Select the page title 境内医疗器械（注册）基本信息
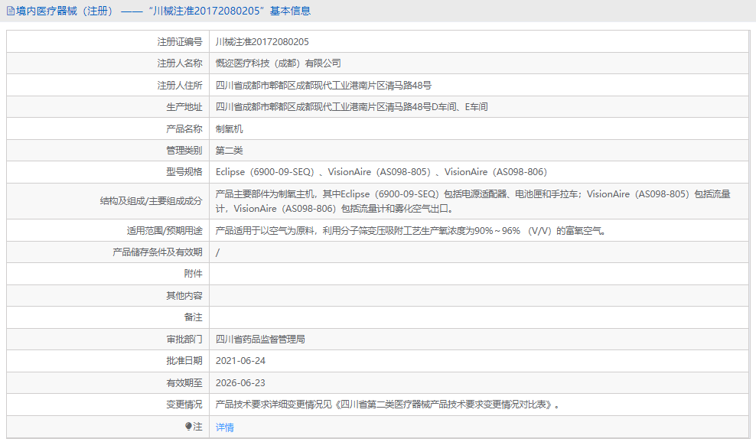The height and width of the screenshot is (442, 756). [x=164, y=11]
